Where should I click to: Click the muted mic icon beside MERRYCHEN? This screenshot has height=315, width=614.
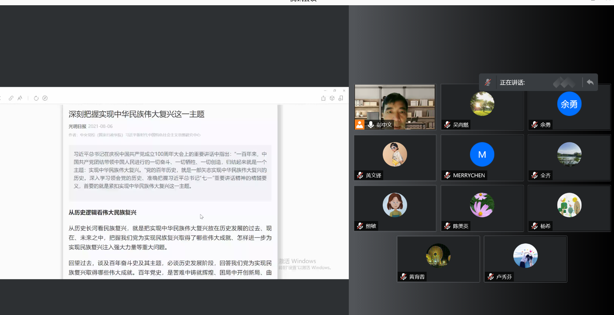tap(447, 175)
